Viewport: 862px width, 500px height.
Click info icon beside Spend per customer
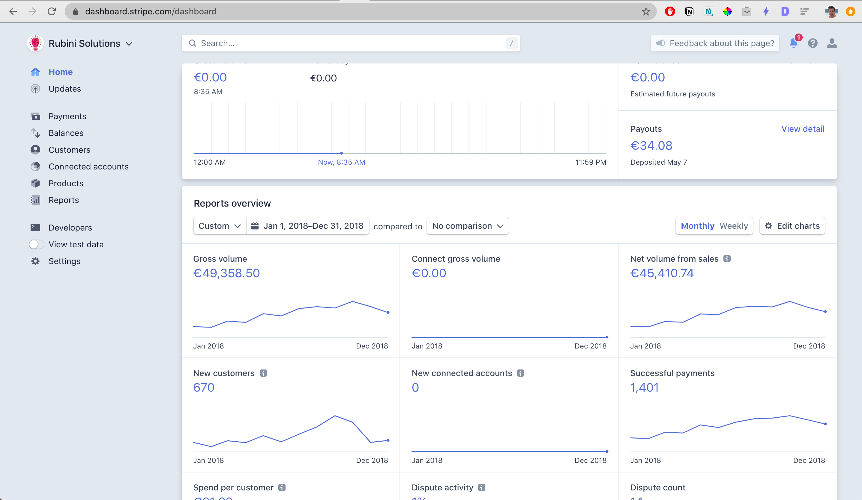pyautogui.click(x=282, y=488)
